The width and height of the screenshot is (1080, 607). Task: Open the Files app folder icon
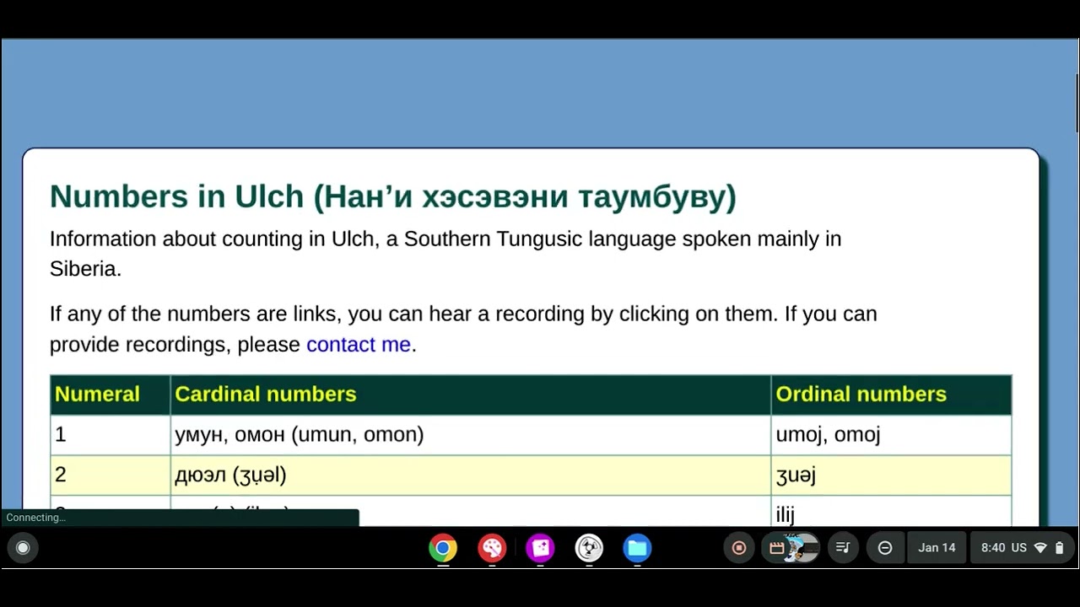(637, 548)
